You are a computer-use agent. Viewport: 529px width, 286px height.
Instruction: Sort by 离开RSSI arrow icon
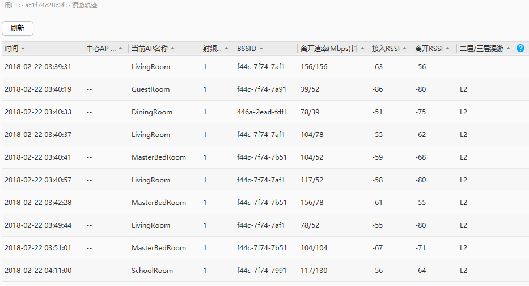coord(447,49)
